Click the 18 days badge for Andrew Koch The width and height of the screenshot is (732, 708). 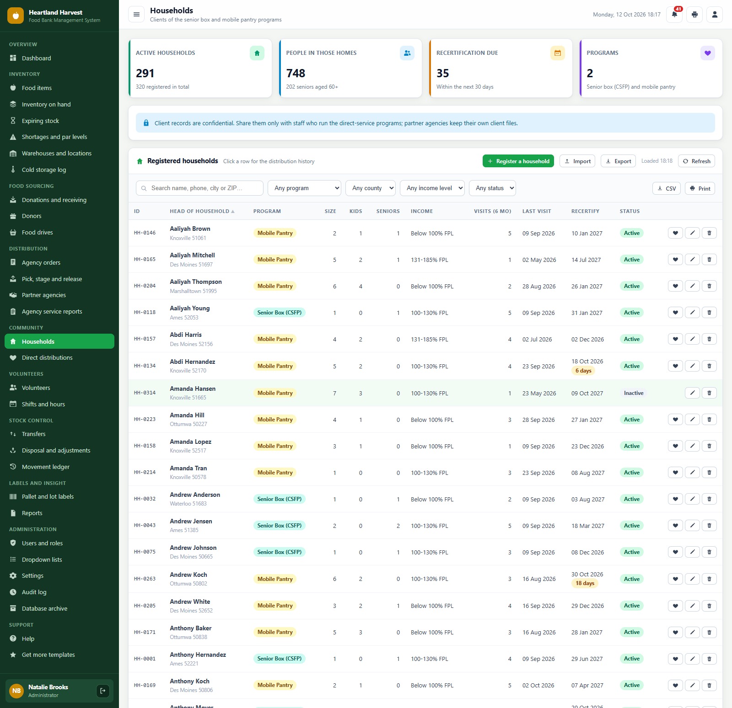585,584
